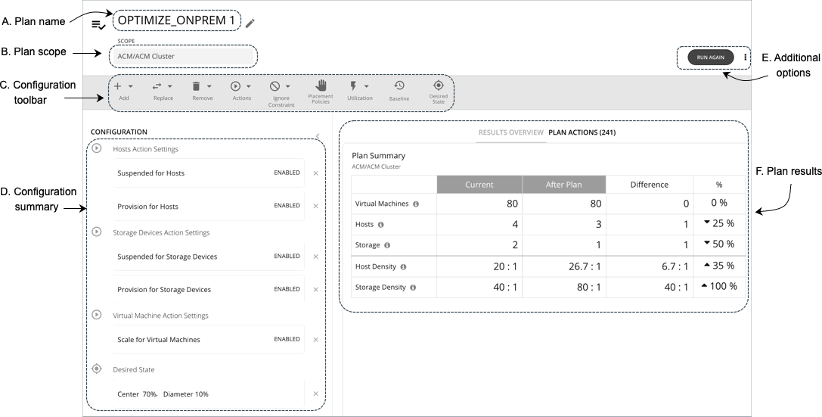Expand the Ignore Constraint dropdown arrow
The image size is (822, 417).
coord(288,86)
